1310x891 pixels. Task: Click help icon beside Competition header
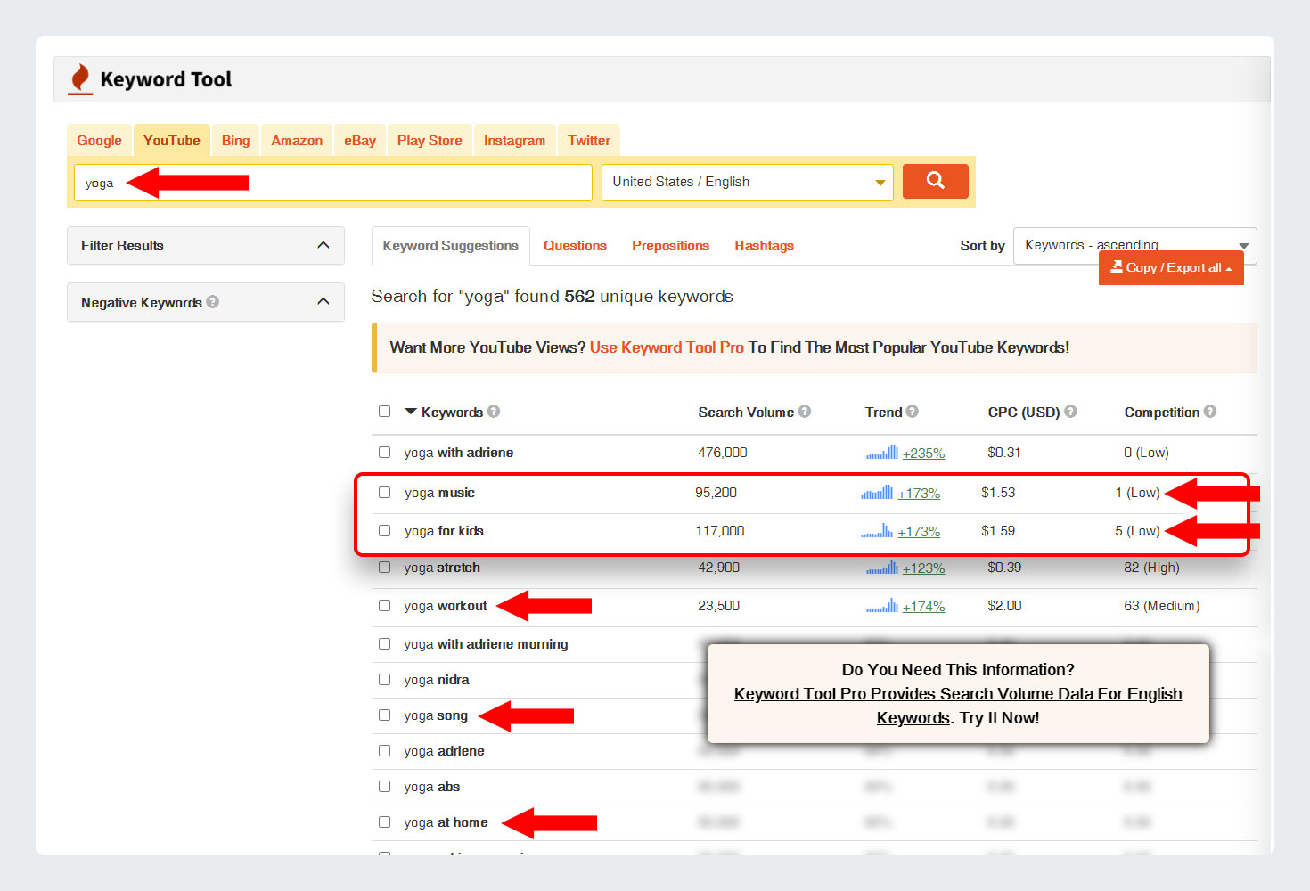point(1210,412)
